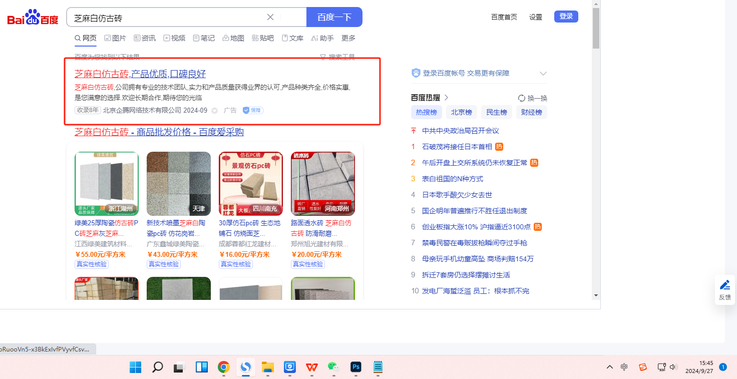Open the 浙江湖州 product thumbnail
This screenshot has width=737, height=379.
tap(107, 184)
